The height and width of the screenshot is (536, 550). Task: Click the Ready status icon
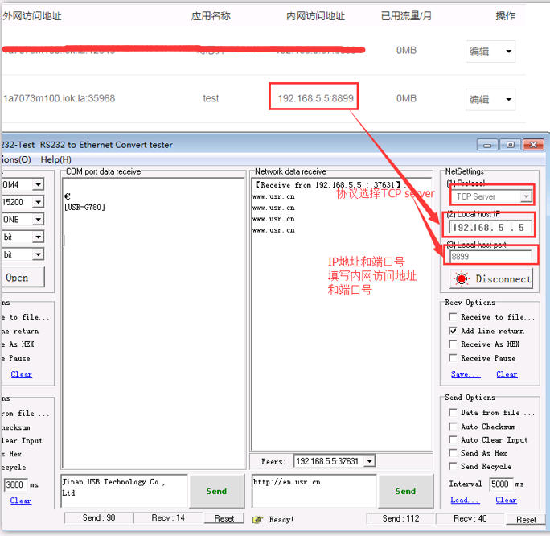258,520
